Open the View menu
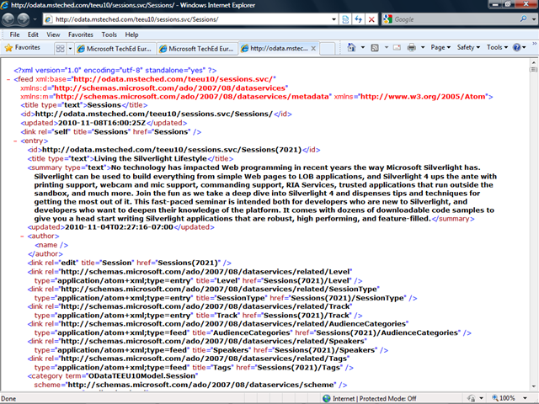539x404 pixels. click(x=53, y=35)
